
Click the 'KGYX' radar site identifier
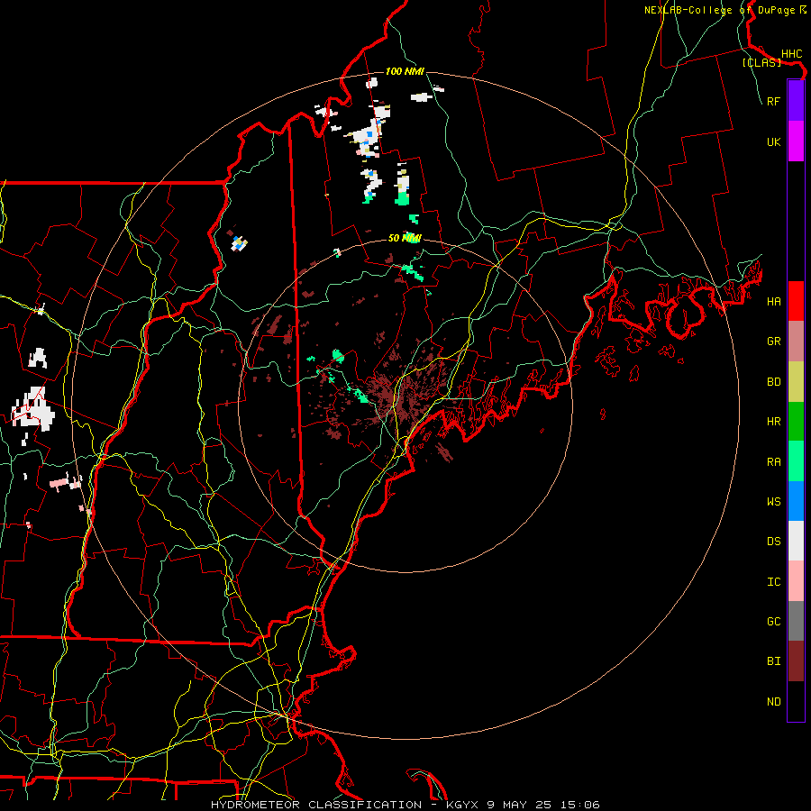coord(462,805)
